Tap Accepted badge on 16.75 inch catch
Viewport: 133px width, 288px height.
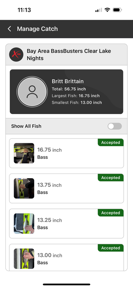click(x=111, y=143)
